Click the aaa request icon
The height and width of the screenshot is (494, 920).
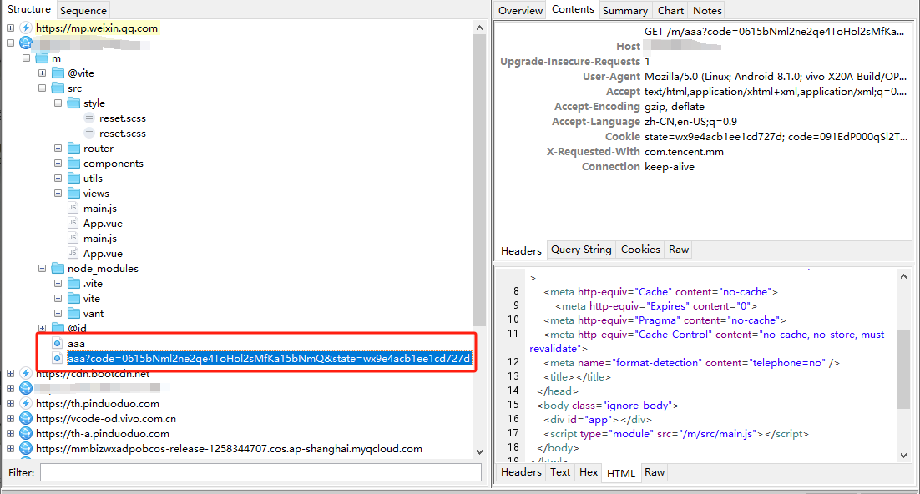point(57,343)
